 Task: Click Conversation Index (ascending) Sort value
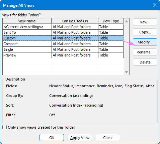76,105
